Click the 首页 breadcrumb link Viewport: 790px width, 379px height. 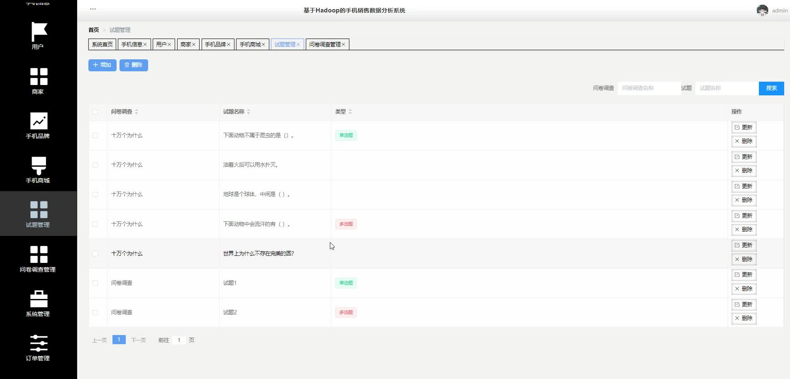(x=94, y=30)
